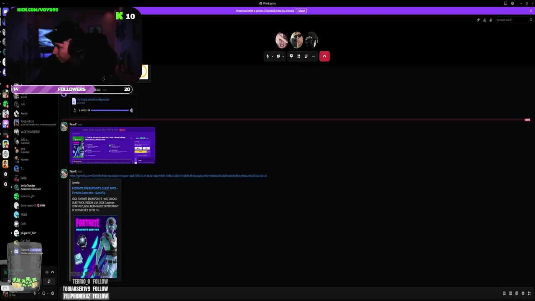Toggle camera in call controls
Image resolution: width=535 pixels, height=301 pixels.
tap(278, 56)
